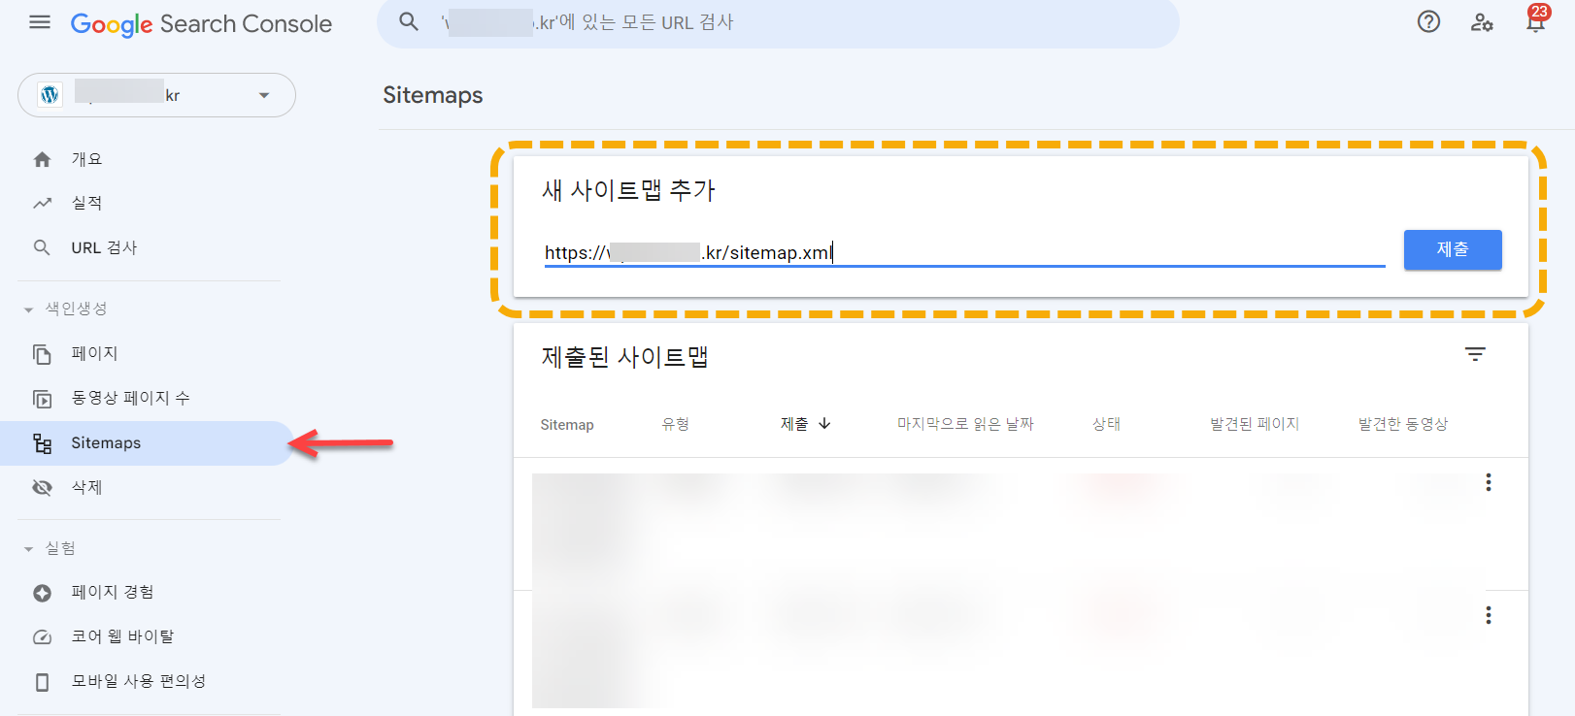Sort by 유형 column header

(675, 424)
